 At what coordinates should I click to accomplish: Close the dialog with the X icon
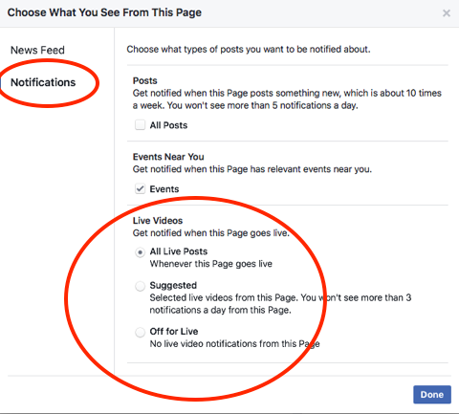pyautogui.click(x=447, y=13)
